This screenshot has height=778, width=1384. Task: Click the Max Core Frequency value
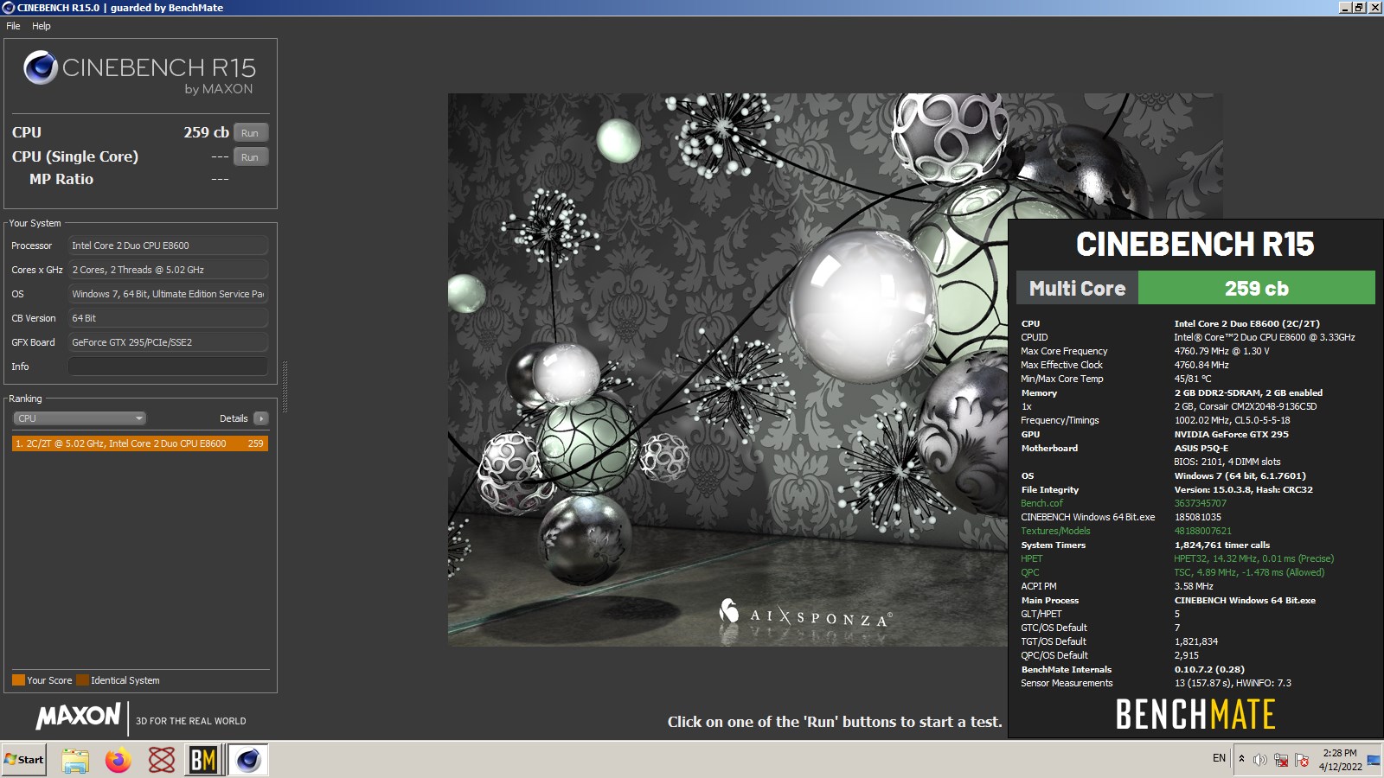(1221, 351)
